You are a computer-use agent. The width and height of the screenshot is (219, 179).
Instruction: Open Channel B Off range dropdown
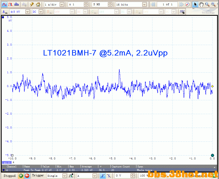coord(72,12)
